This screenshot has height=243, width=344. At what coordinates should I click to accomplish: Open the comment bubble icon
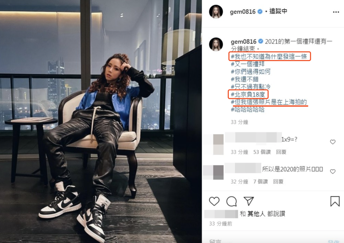(x=232, y=201)
